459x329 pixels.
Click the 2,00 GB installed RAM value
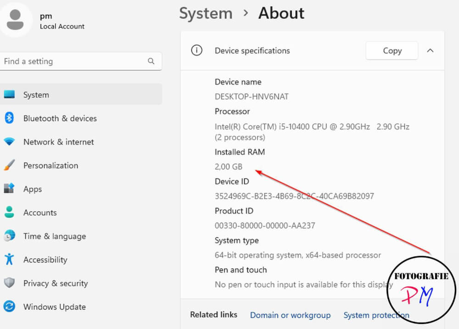229,167
